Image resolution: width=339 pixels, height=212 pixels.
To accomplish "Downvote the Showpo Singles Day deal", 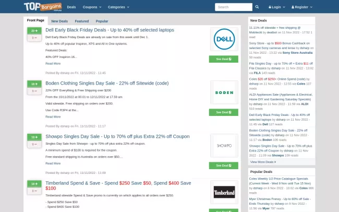I will click(x=34, y=144).
